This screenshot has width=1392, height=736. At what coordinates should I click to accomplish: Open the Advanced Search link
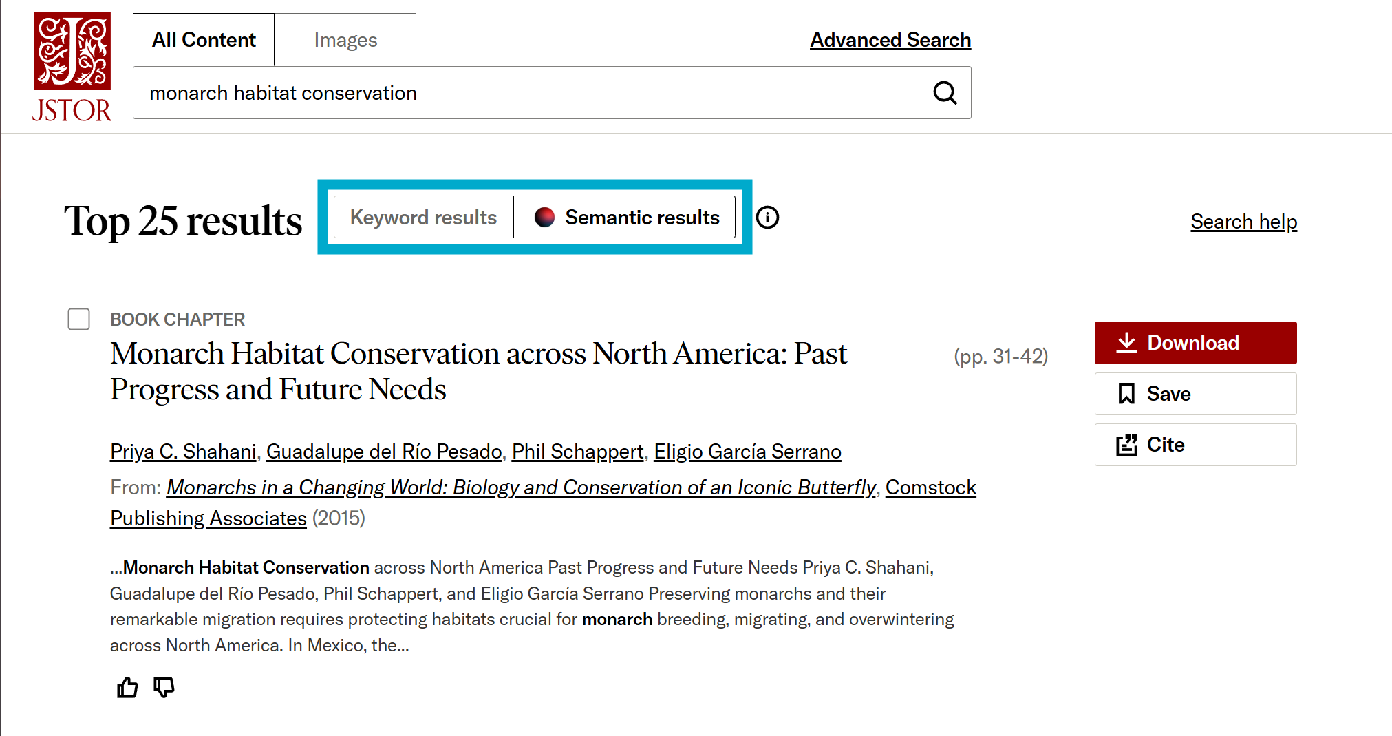point(890,40)
